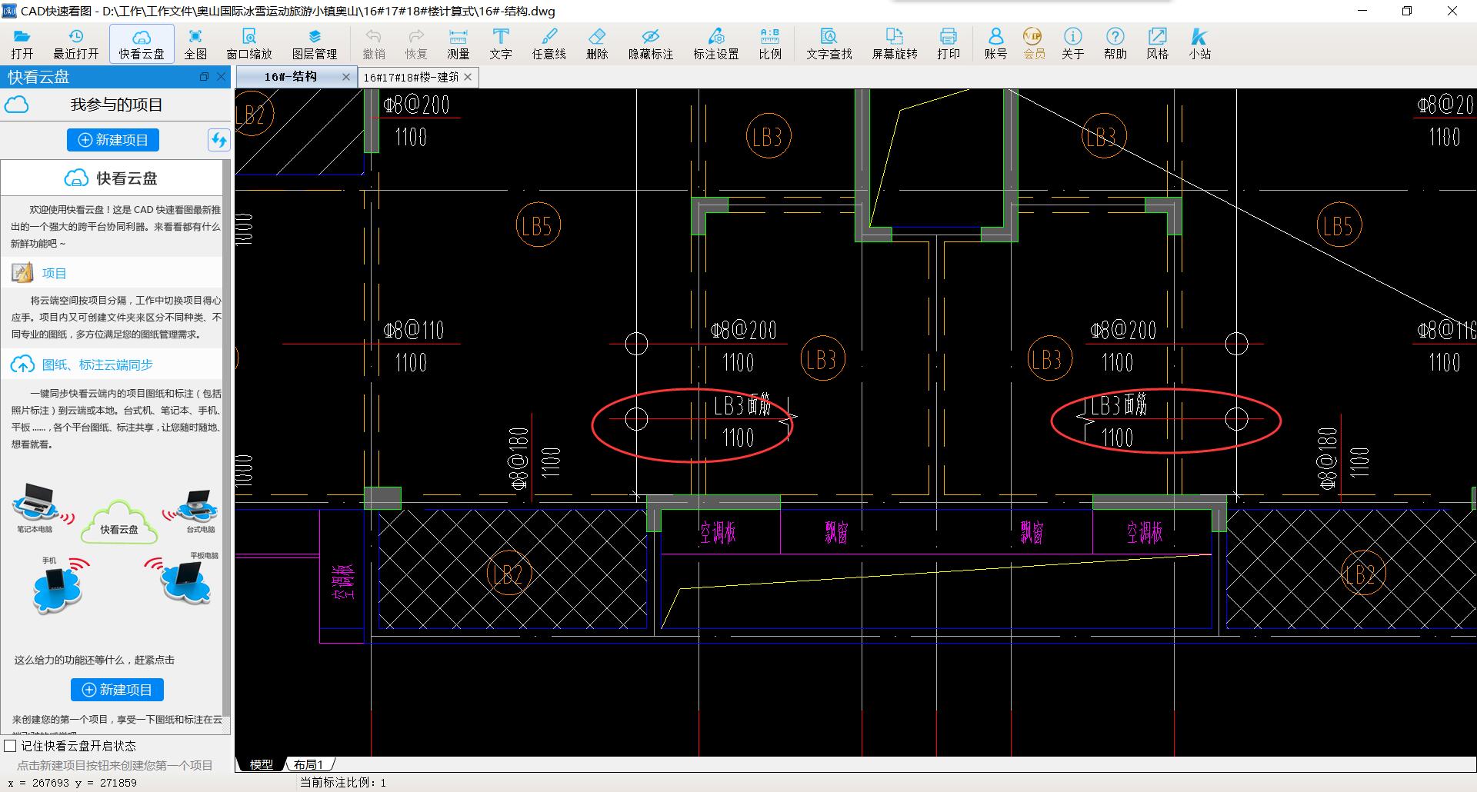The height and width of the screenshot is (792, 1477).
Task: Restore down the application window
Action: [1407, 11]
